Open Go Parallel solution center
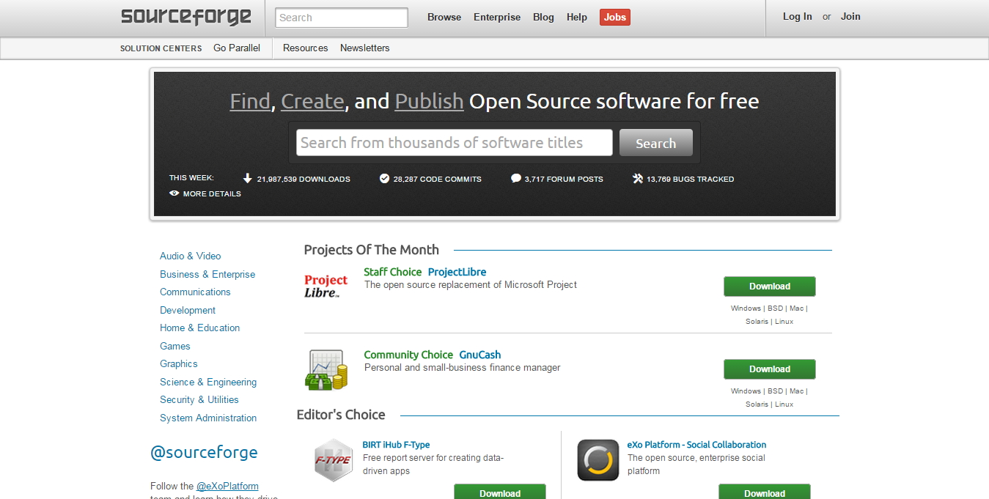Image resolution: width=989 pixels, height=499 pixels. tap(237, 48)
